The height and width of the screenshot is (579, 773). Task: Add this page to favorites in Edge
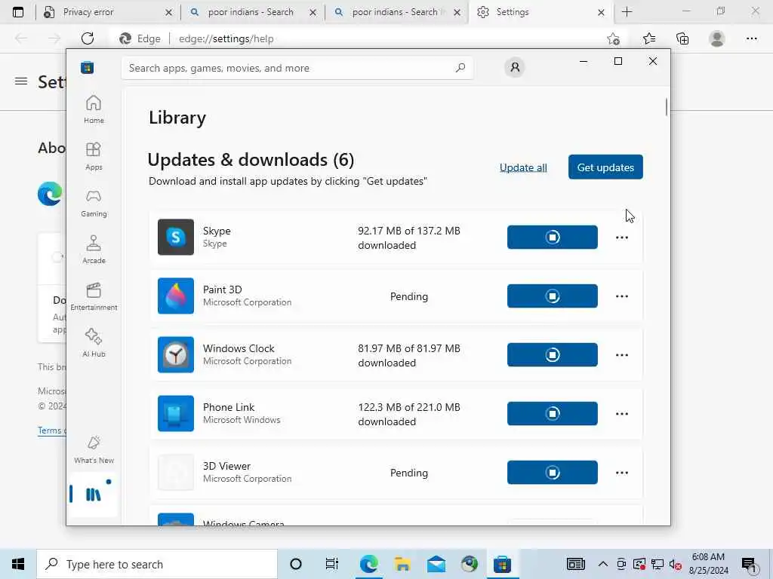tap(613, 38)
